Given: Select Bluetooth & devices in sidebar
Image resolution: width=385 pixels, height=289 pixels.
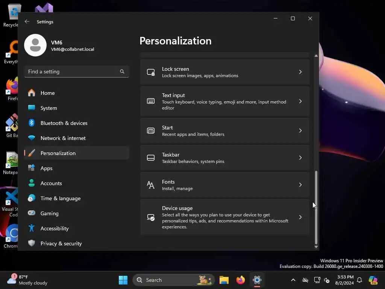Looking at the screenshot, I should (x=77, y=123).
